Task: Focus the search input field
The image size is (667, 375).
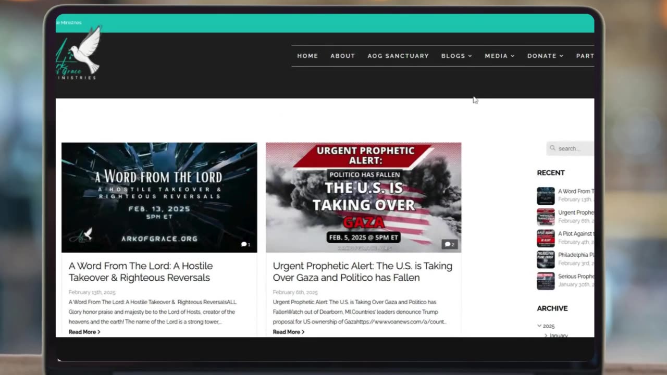Action: point(570,148)
